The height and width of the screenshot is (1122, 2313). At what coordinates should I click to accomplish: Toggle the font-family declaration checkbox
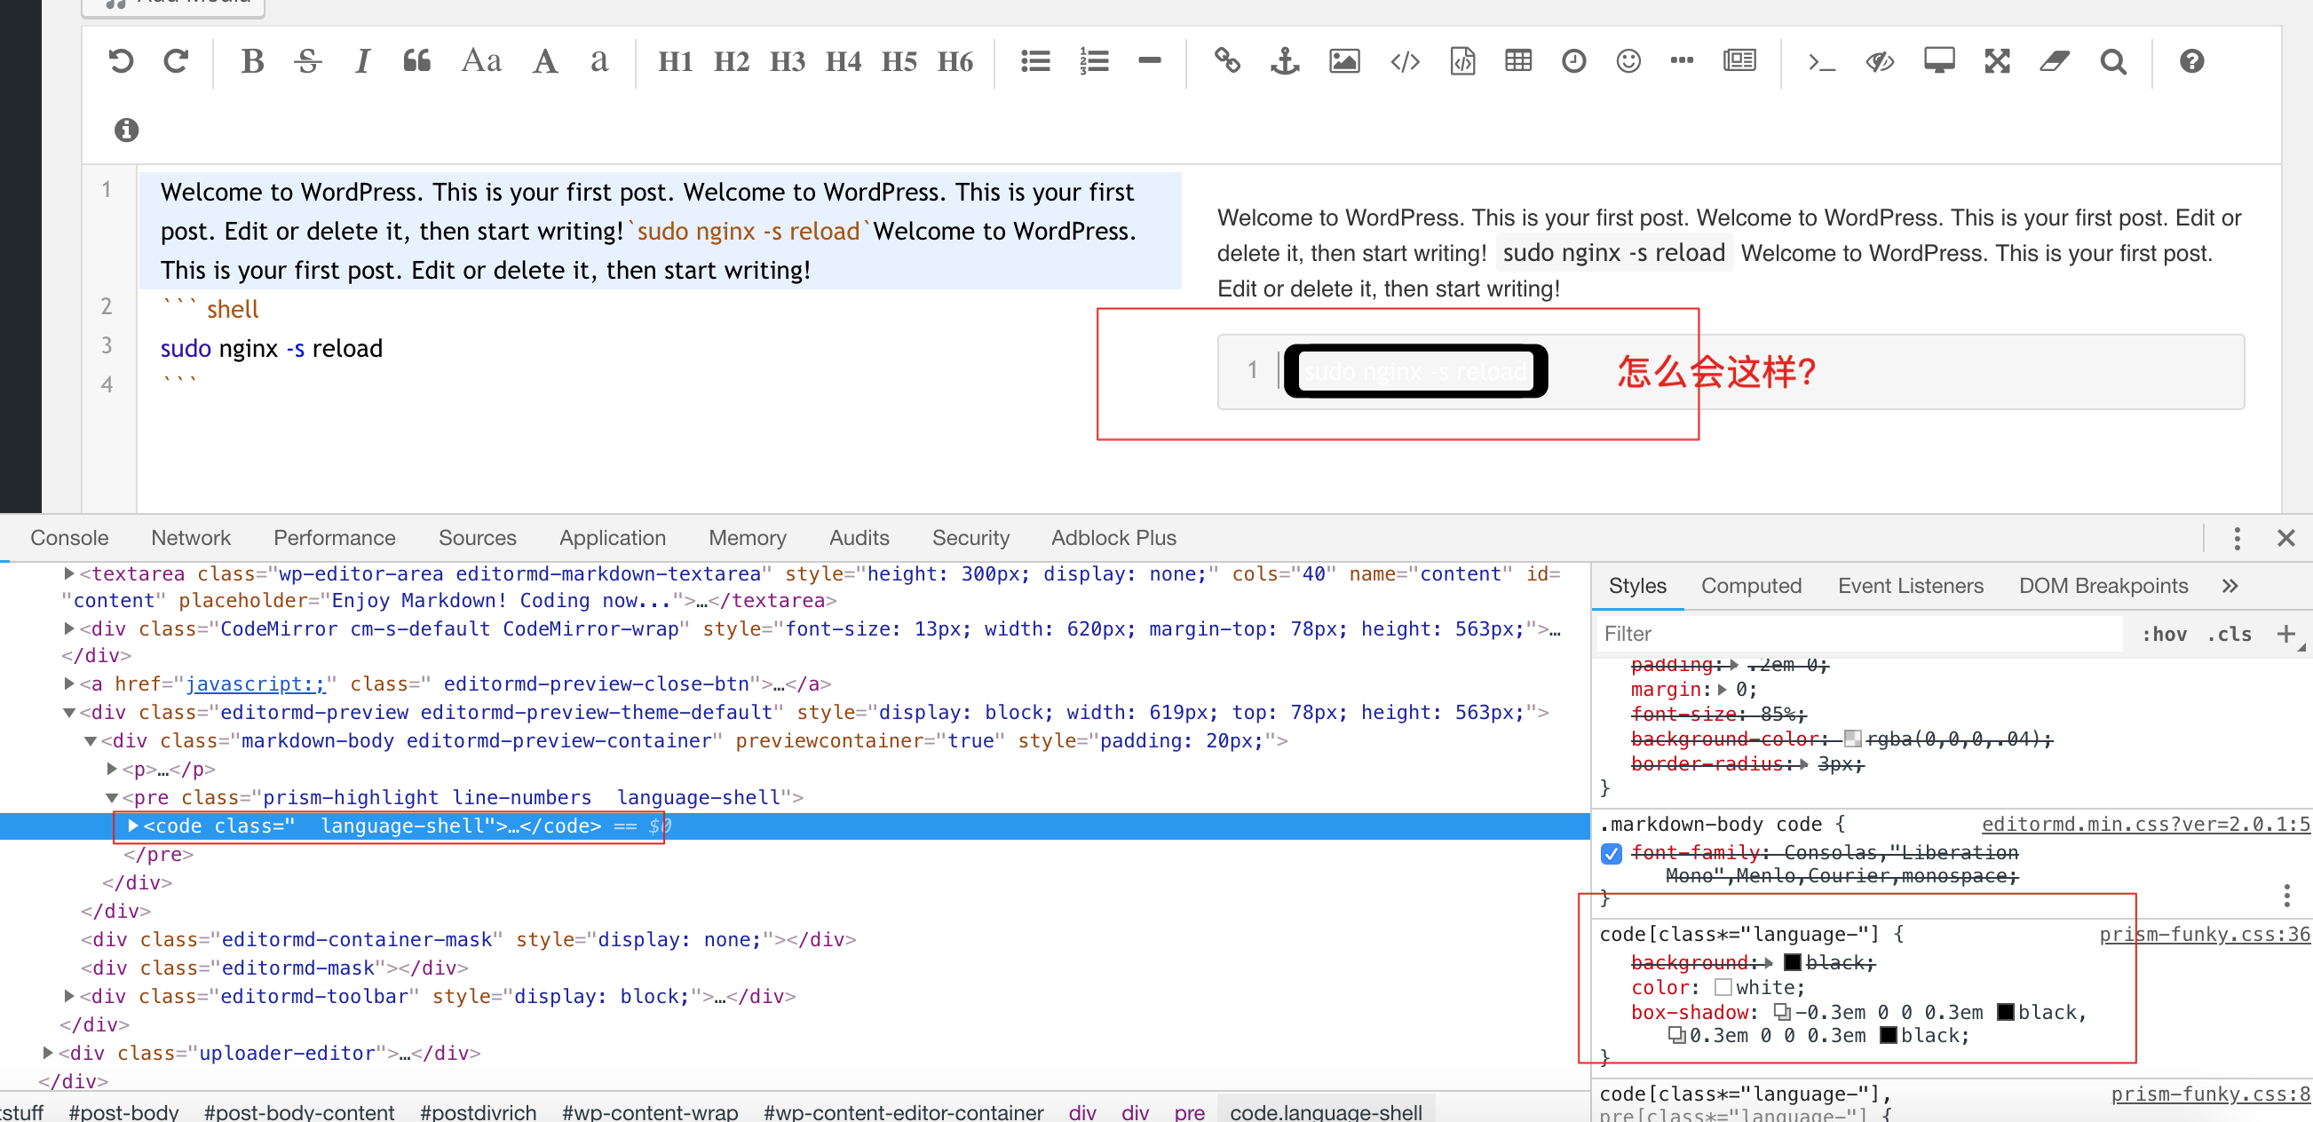pos(1611,853)
